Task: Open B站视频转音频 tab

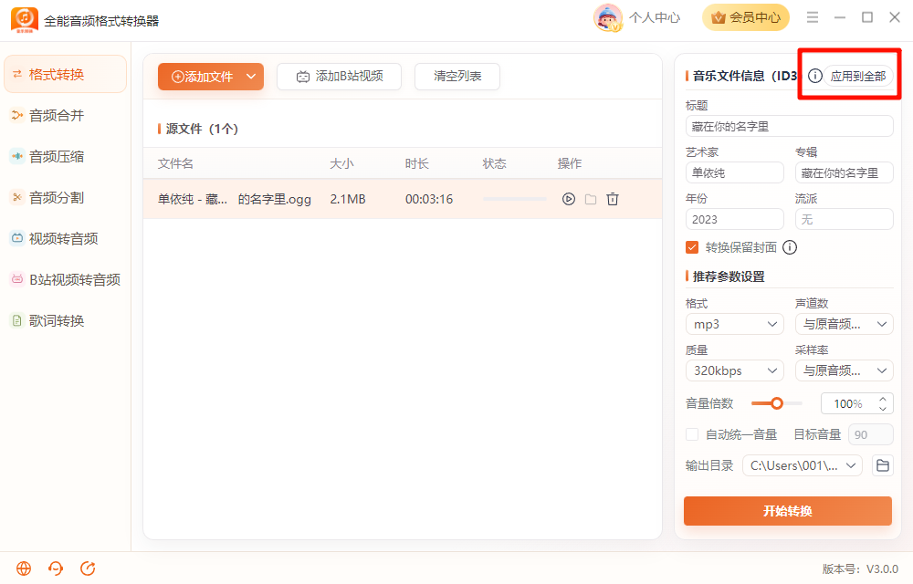Action: click(65, 280)
